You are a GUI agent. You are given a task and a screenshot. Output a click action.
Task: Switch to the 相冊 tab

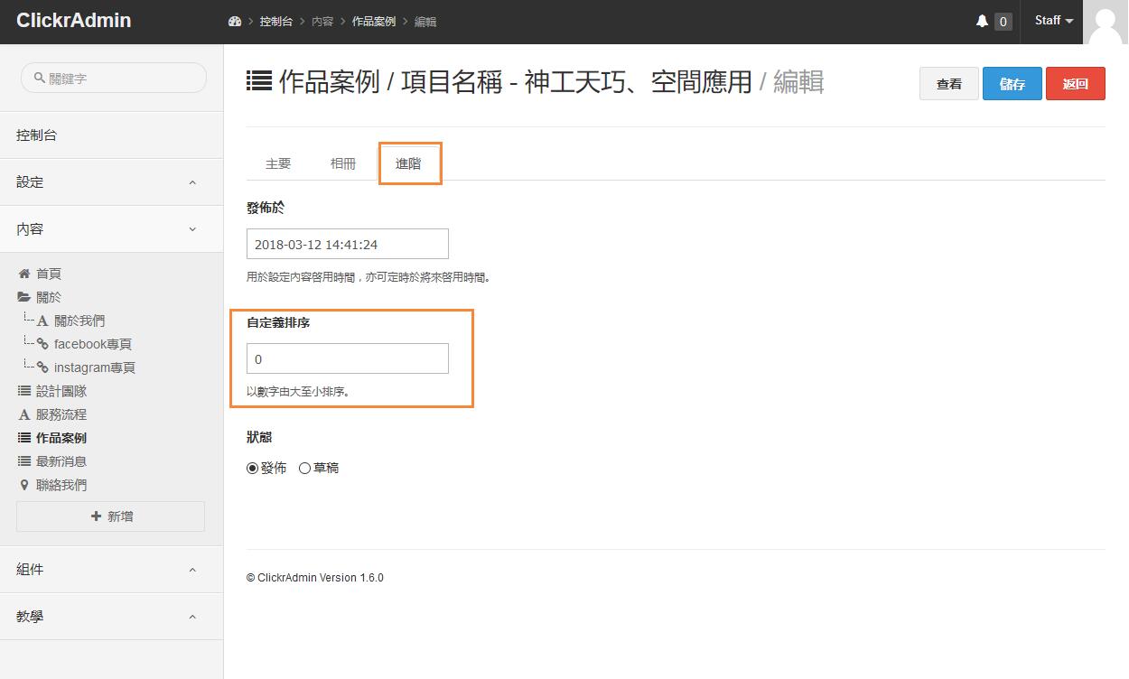pos(343,163)
